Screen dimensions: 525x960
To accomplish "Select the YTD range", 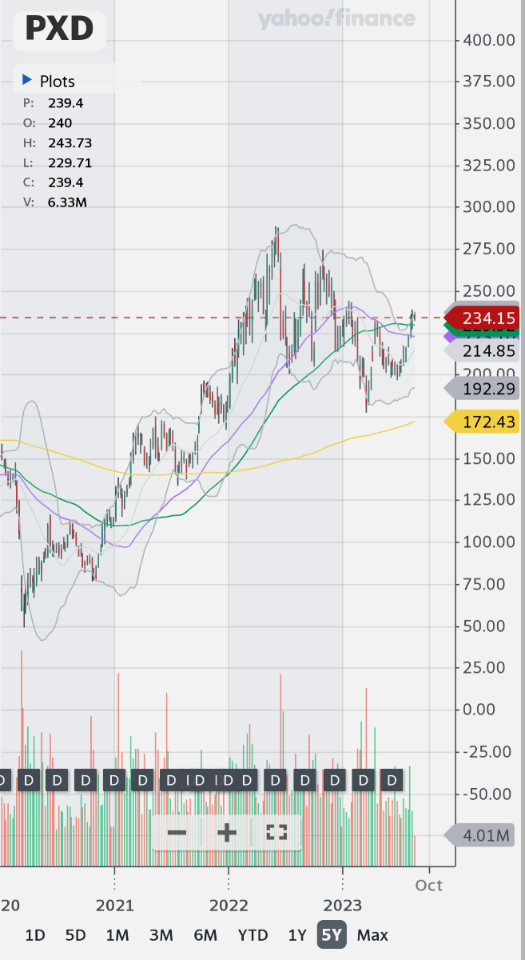I will point(253,935).
